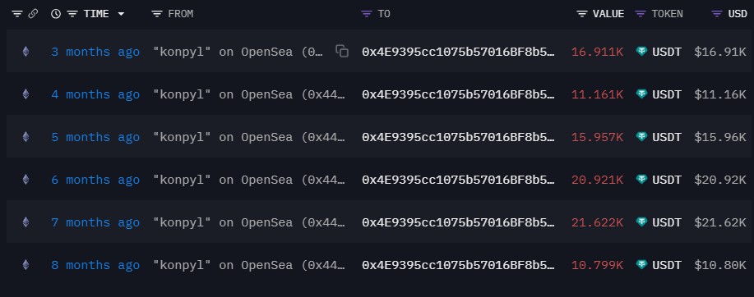The height and width of the screenshot is (297, 754).
Task: Open the filter beside the FROM column
Action: pyautogui.click(x=157, y=14)
